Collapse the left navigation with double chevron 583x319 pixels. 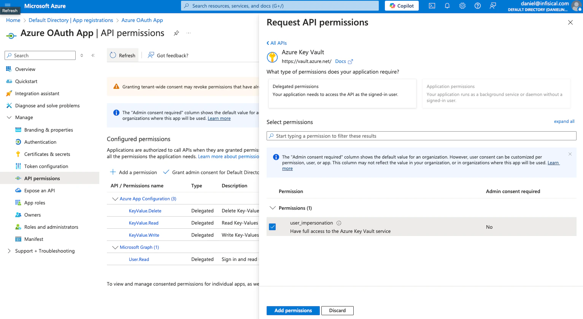point(93,55)
